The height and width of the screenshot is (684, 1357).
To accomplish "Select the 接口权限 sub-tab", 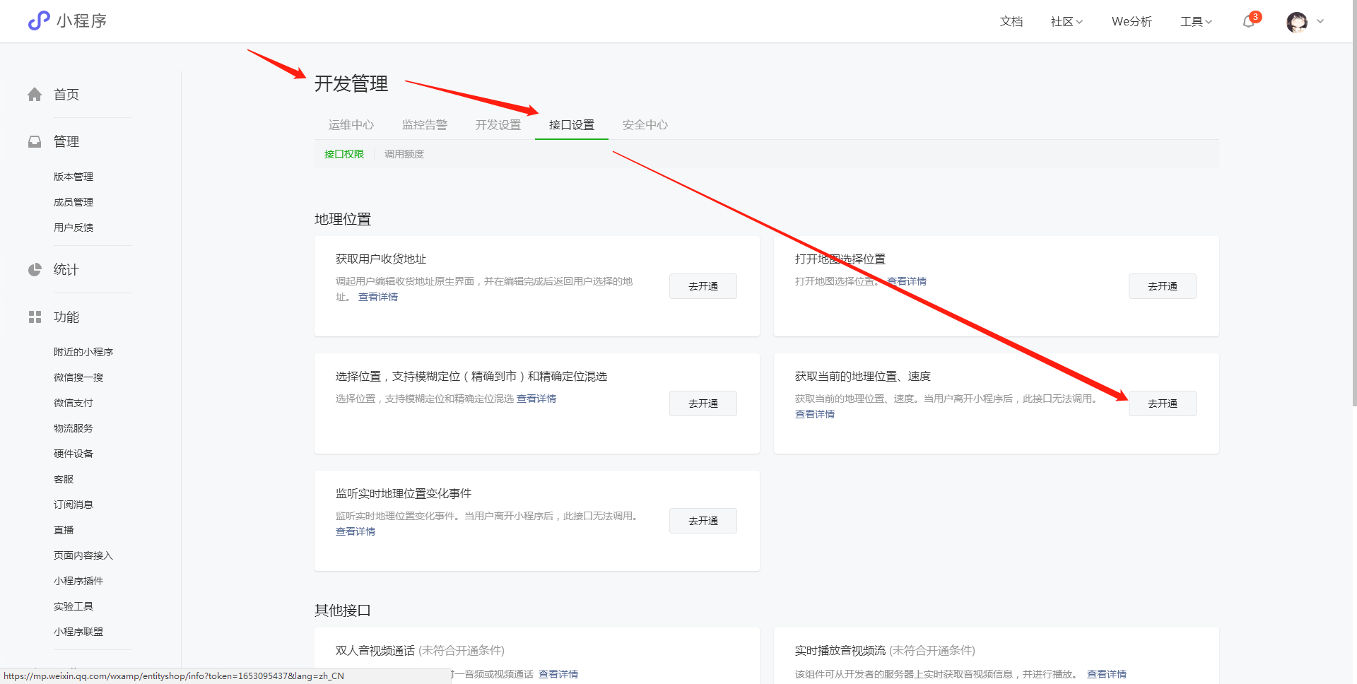I will tap(344, 154).
